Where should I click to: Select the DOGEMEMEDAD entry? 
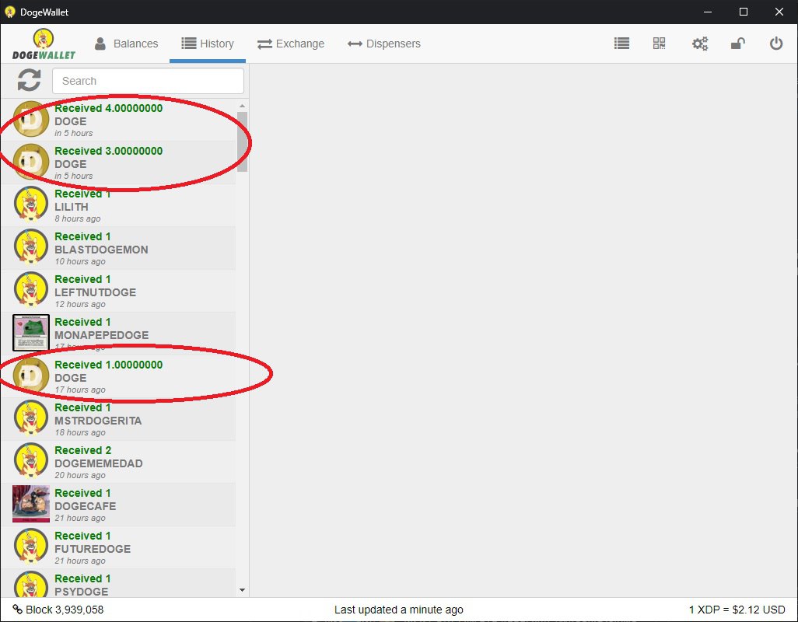point(118,461)
